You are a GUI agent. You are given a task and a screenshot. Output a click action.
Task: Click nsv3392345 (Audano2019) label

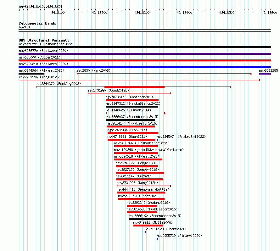point(148,203)
